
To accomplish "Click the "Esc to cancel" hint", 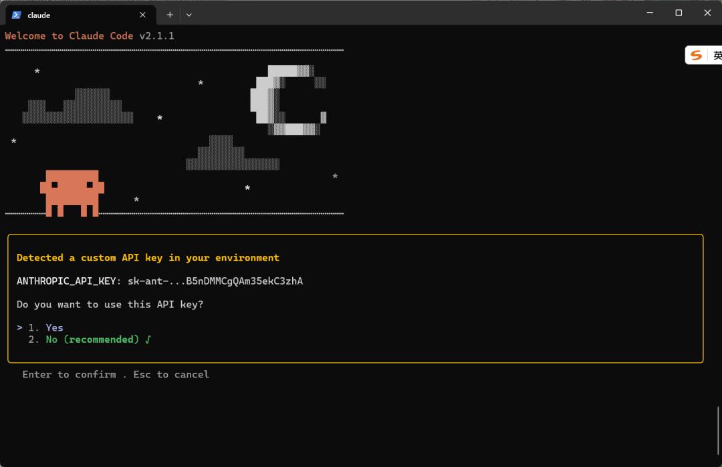I will click(x=171, y=375).
